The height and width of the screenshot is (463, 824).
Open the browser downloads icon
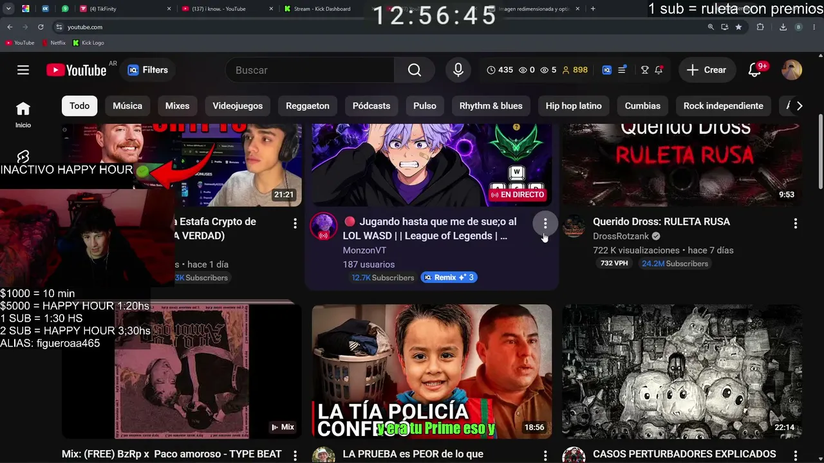point(783,27)
